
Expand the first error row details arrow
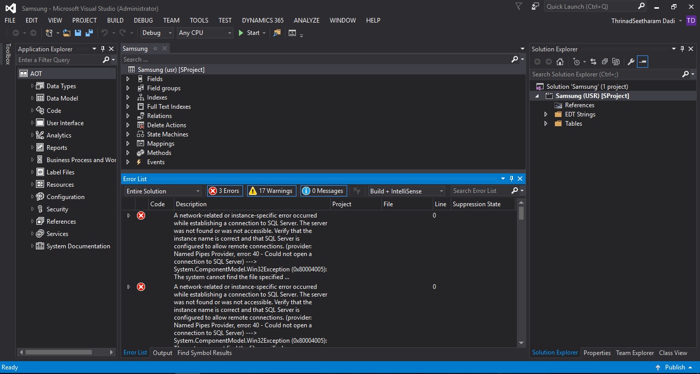pos(128,215)
